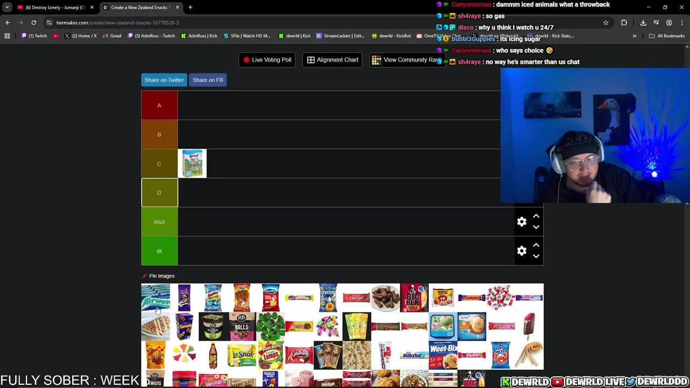Select the MallowPuffs image
Screen dimensions: 690x388
(299, 356)
